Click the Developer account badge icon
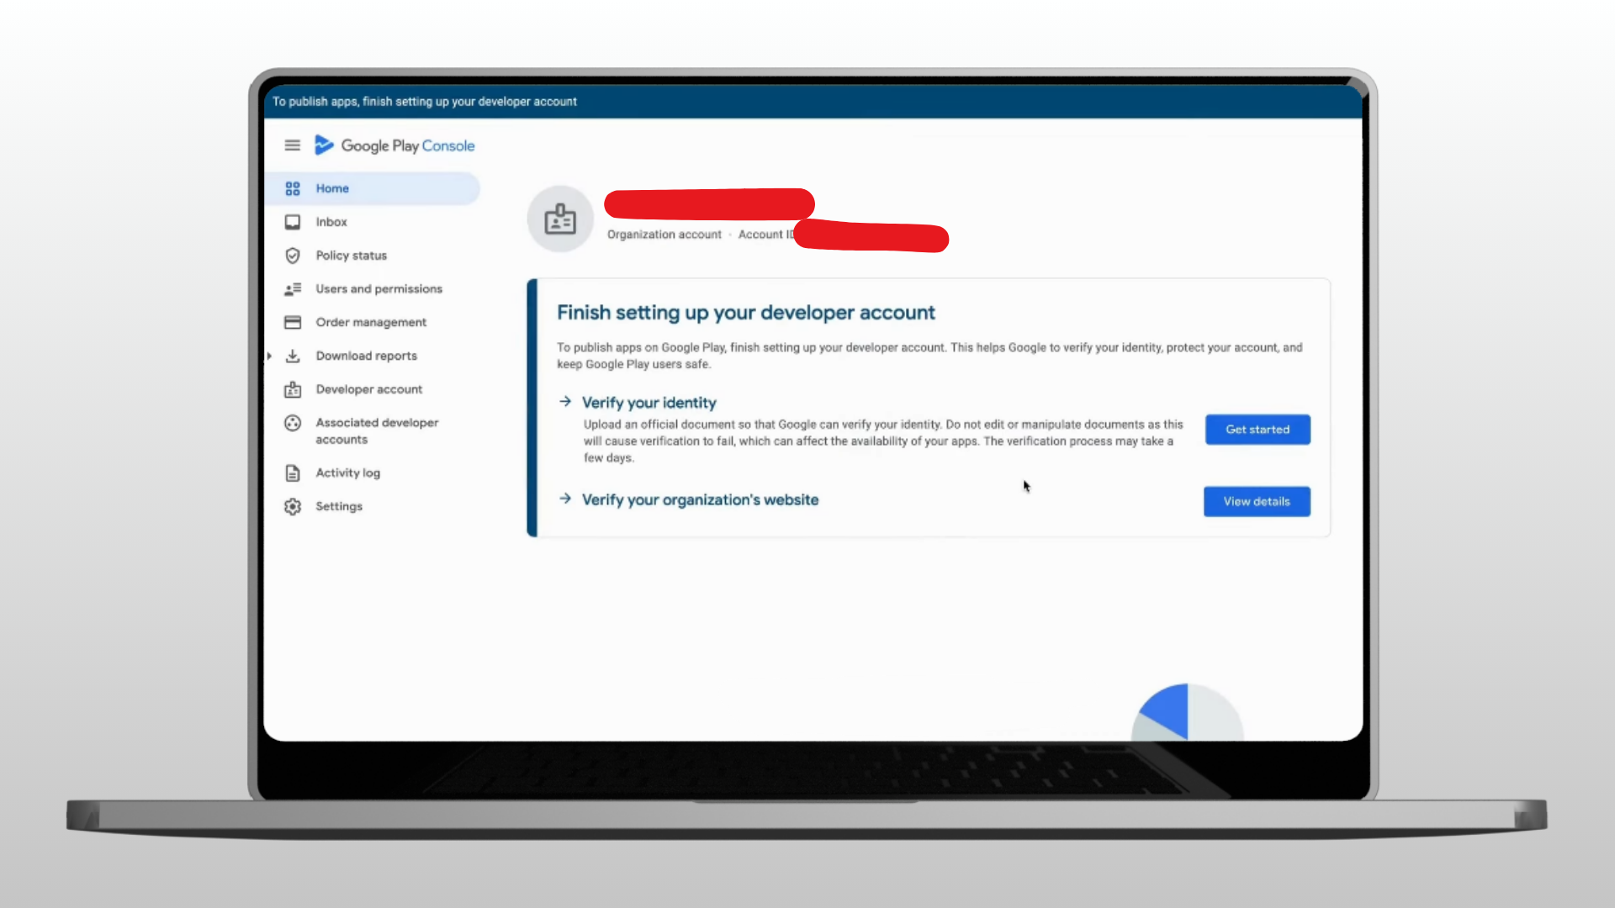This screenshot has height=908, width=1615. pyautogui.click(x=292, y=389)
